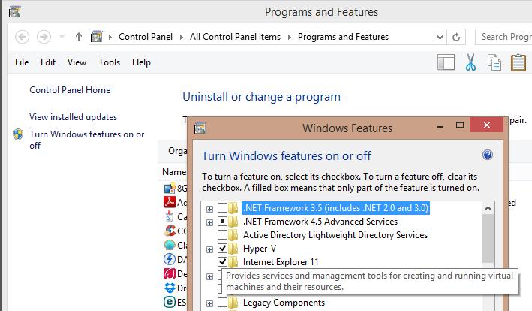Click the Windows Features title bar icon

[x=200, y=128]
